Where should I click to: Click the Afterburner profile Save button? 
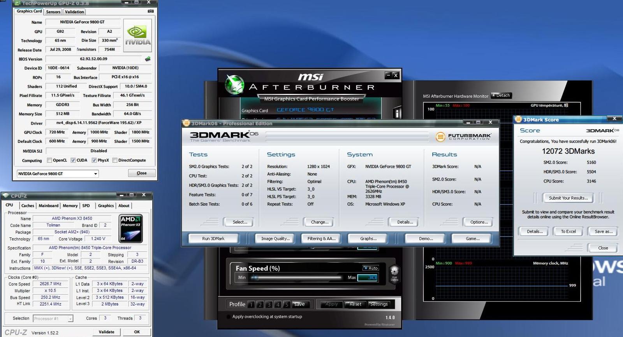pyautogui.click(x=299, y=304)
